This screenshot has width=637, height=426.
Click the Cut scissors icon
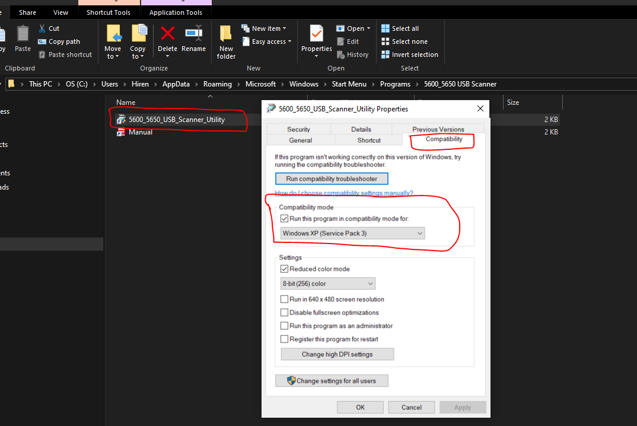(42, 28)
